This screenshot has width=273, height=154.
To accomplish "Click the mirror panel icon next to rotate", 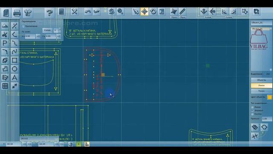I will pos(162,12).
